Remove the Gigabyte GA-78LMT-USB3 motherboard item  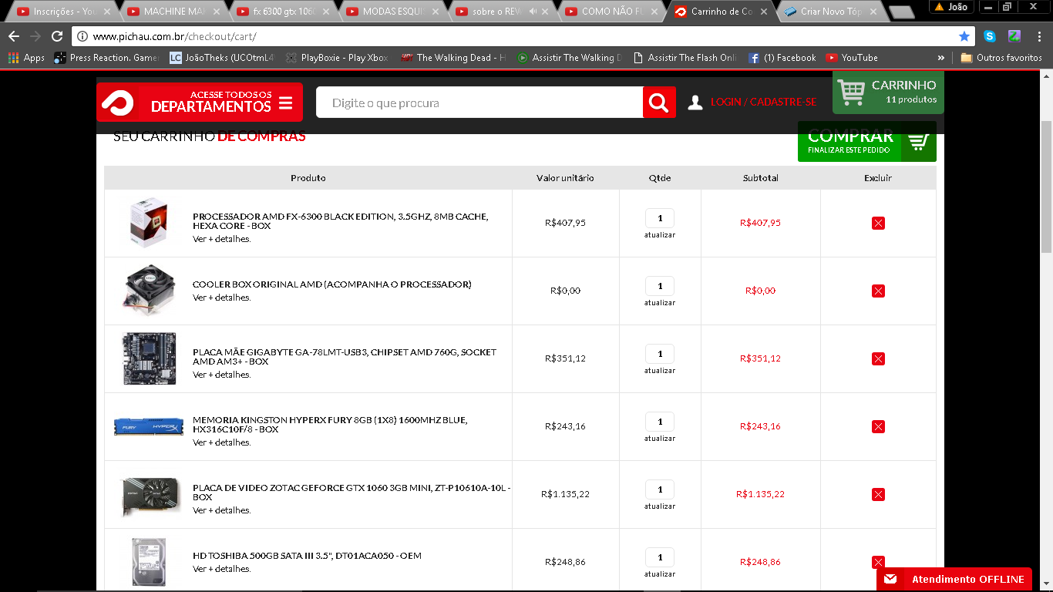pyautogui.click(x=878, y=358)
